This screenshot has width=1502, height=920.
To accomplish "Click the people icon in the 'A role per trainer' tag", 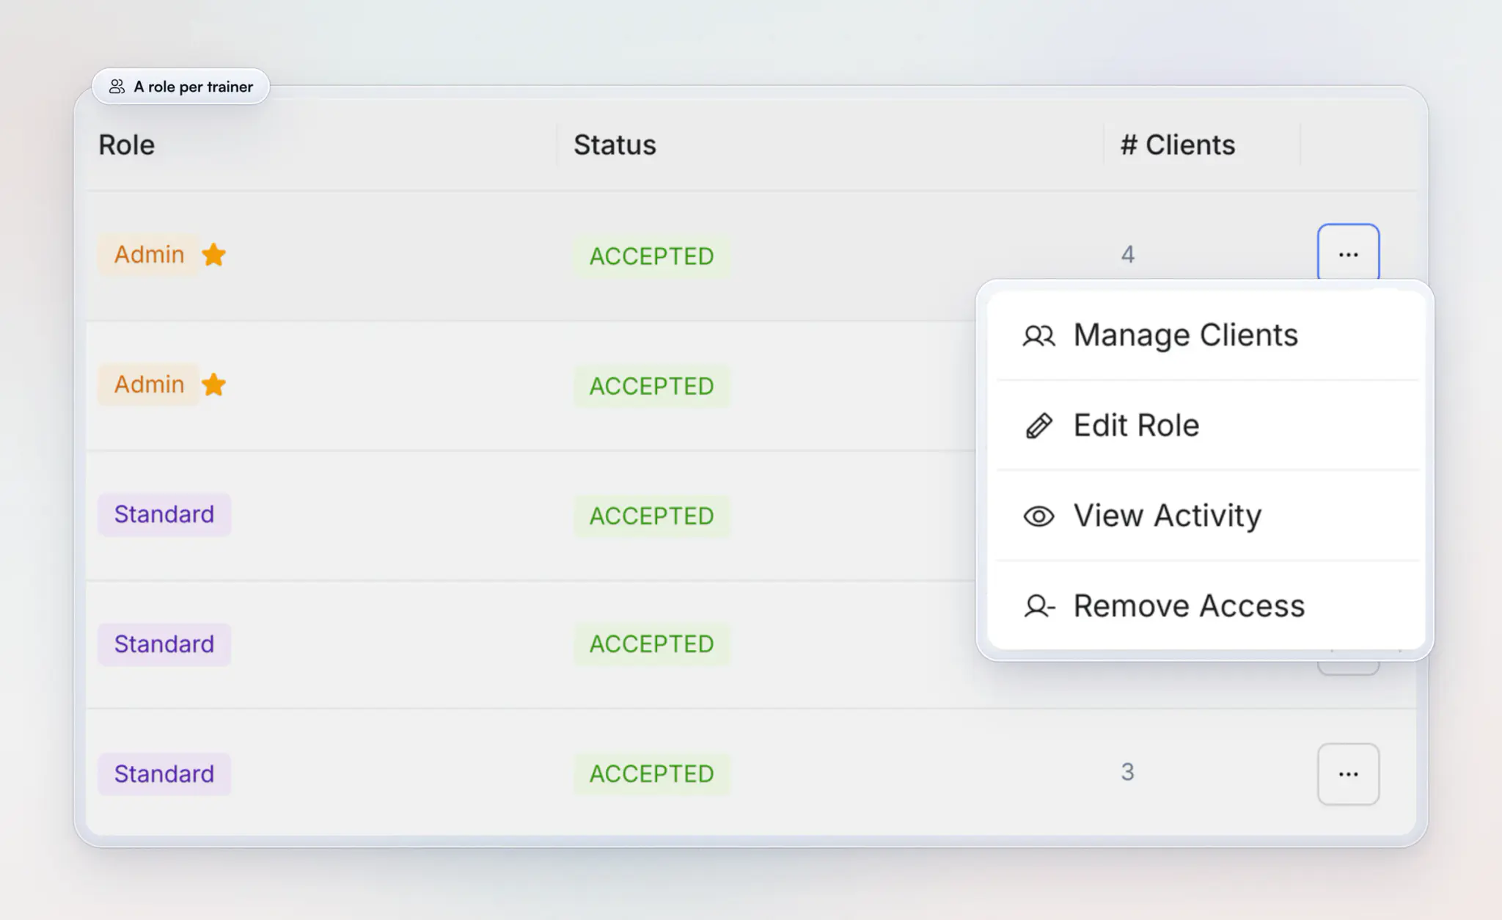I will 117,87.
